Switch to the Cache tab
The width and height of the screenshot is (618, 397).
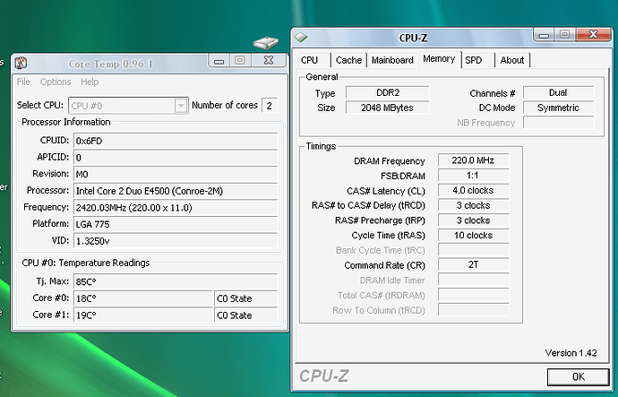(348, 60)
